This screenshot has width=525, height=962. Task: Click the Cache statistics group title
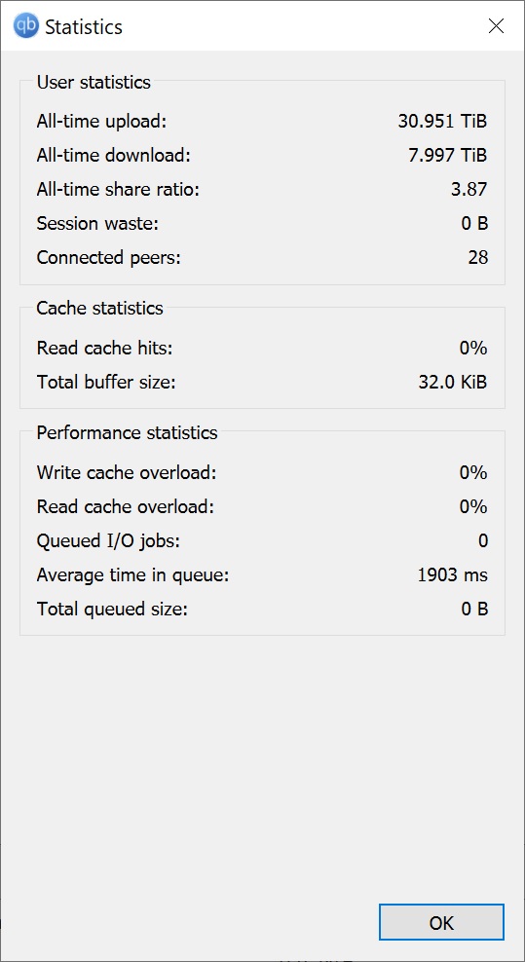pos(100,308)
